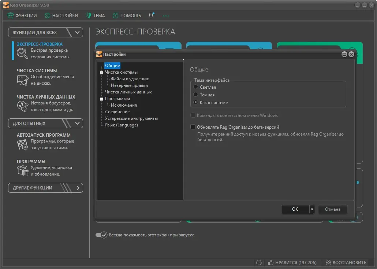Enable Обновлять Reg Organizer до бета-версий
The image size is (377, 269).
click(193, 127)
